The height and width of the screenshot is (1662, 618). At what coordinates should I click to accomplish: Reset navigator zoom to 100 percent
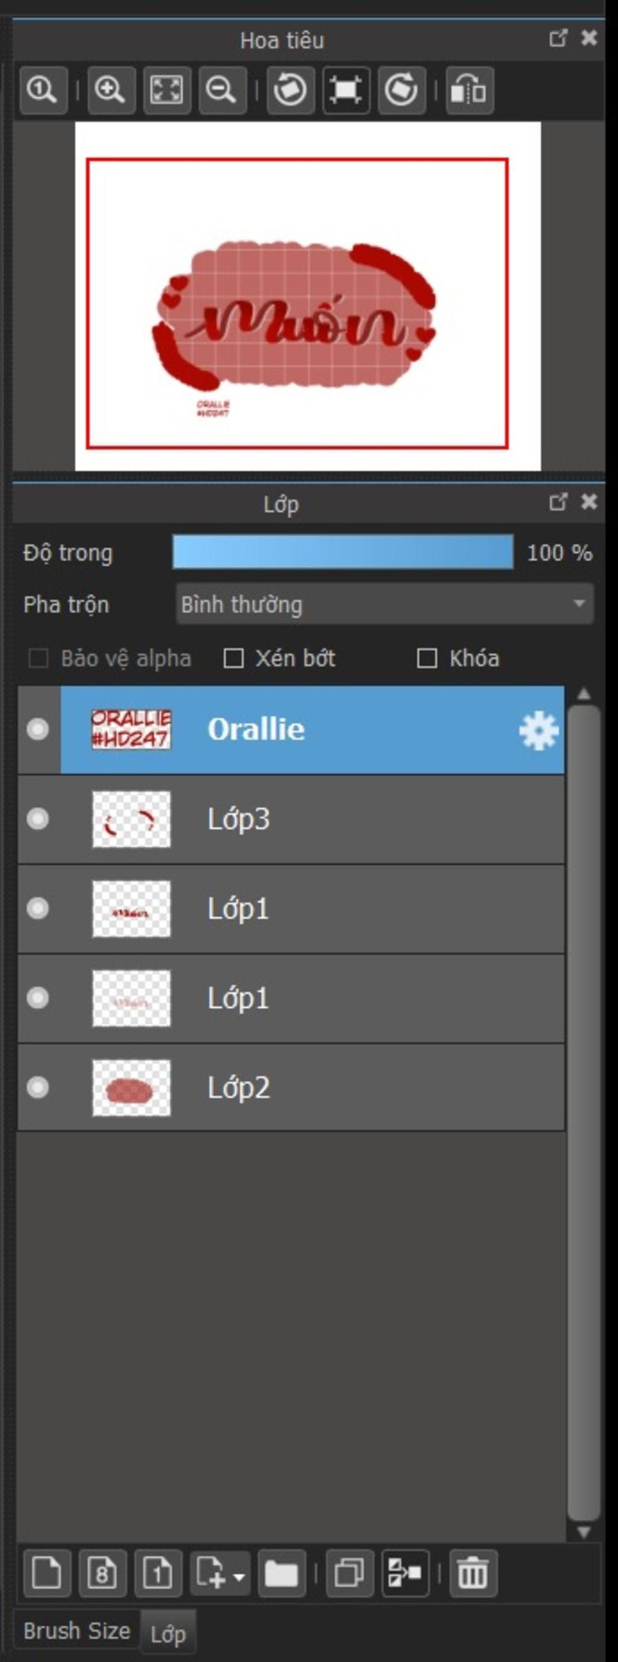click(43, 90)
